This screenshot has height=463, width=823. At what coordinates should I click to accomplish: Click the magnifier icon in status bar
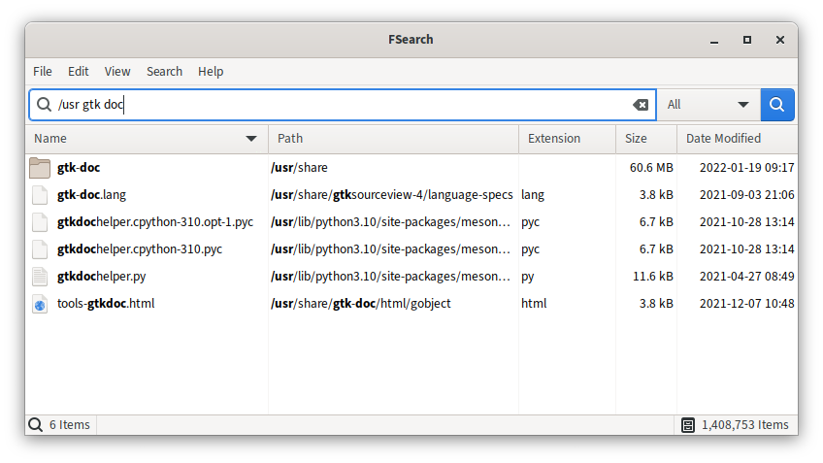coord(36,425)
